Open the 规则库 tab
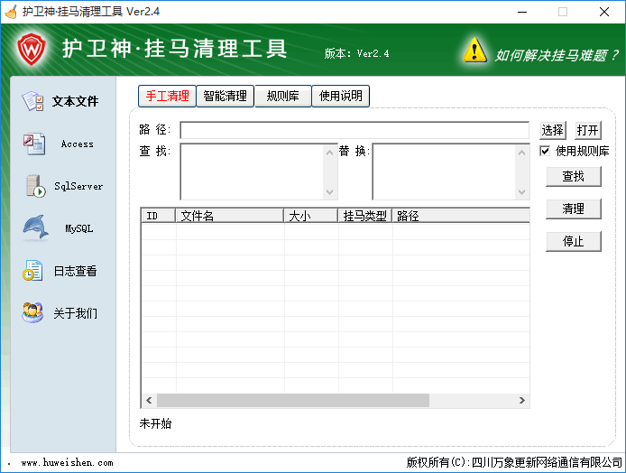 coord(282,96)
